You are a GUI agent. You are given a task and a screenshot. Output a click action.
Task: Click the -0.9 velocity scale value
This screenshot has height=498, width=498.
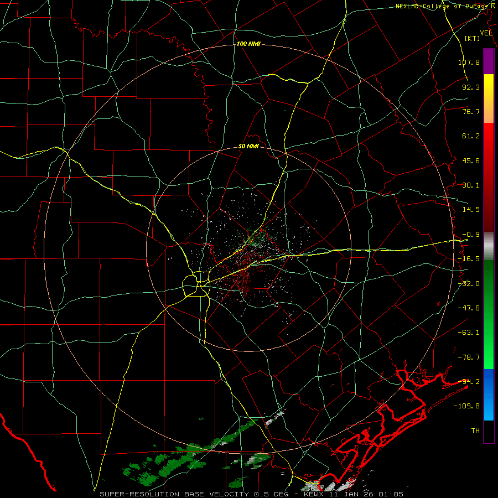click(471, 235)
